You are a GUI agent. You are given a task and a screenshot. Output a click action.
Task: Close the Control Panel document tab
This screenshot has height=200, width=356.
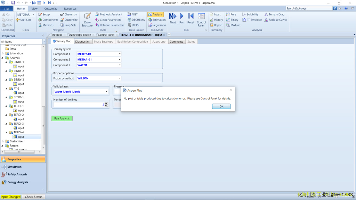[116, 35]
